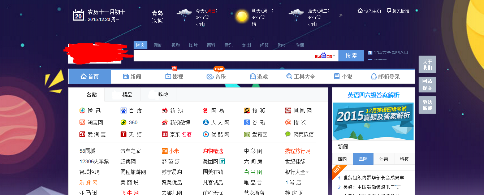
Task: Open the 影视 navigation item
Action: (174, 77)
